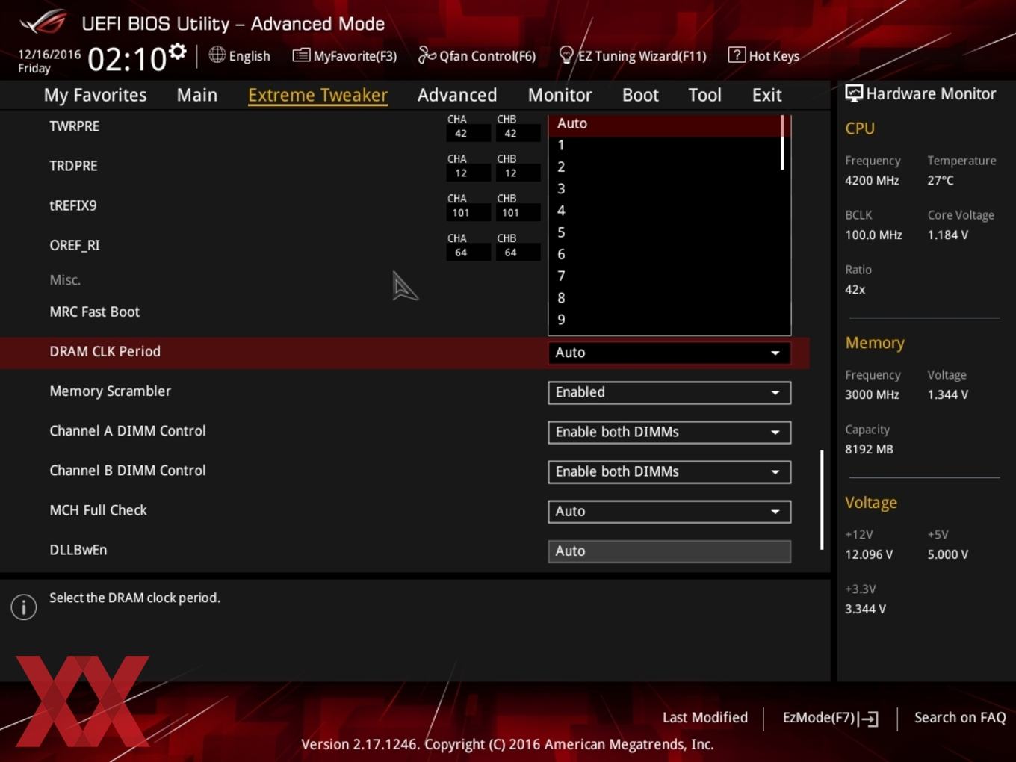1016x762 pixels.
Task: Click the MyFavorite list icon
Action: pyautogui.click(x=301, y=55)
